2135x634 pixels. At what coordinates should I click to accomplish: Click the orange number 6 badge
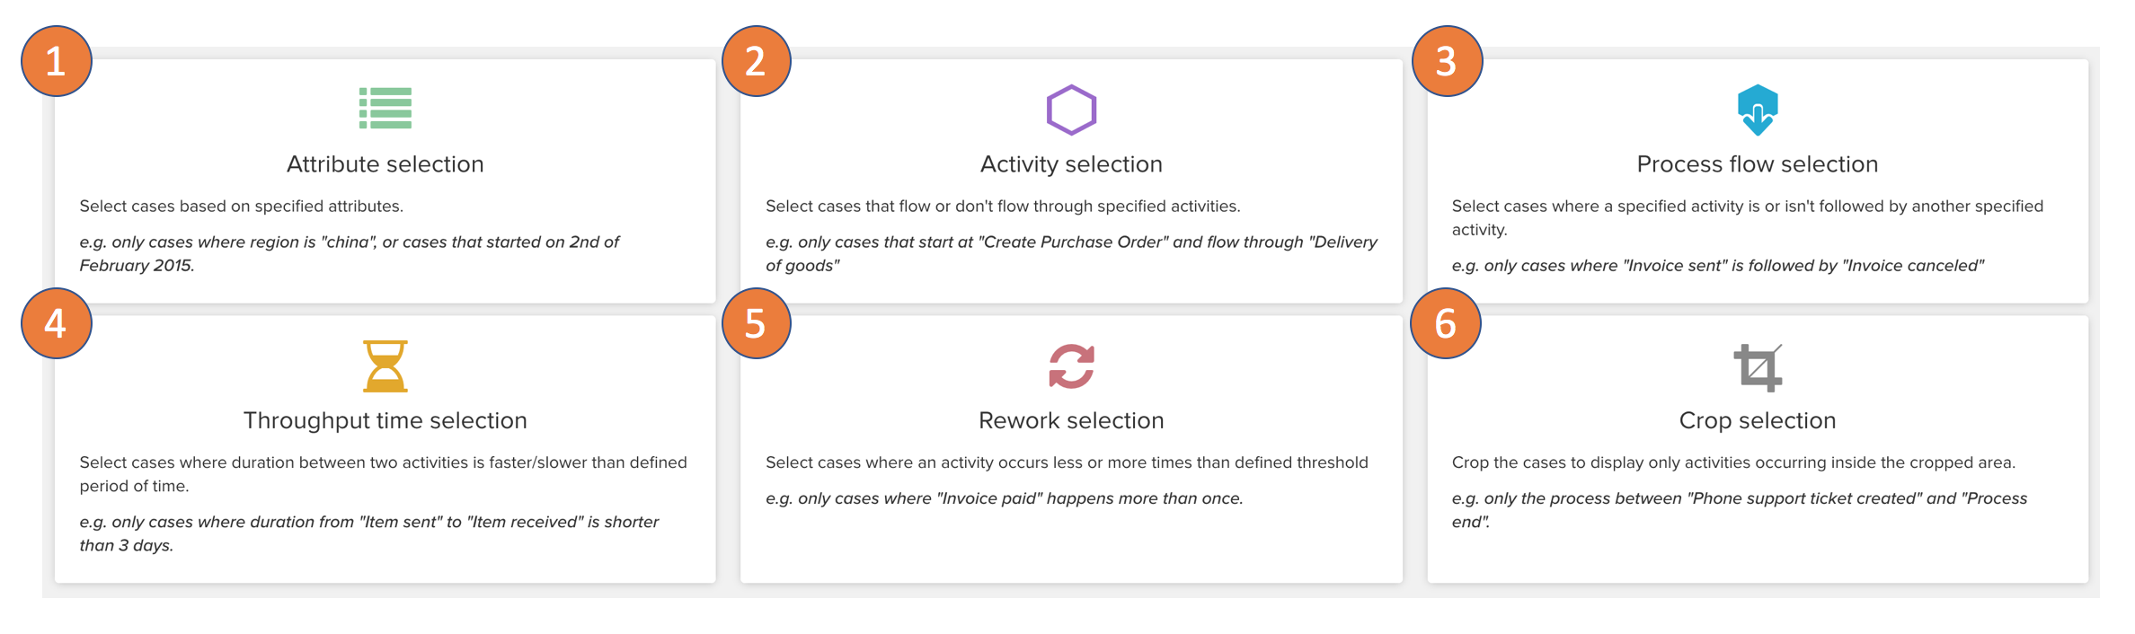coord(1445,323)
